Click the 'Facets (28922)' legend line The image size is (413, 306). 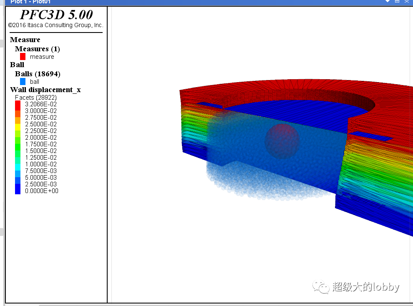coord(36,98)
